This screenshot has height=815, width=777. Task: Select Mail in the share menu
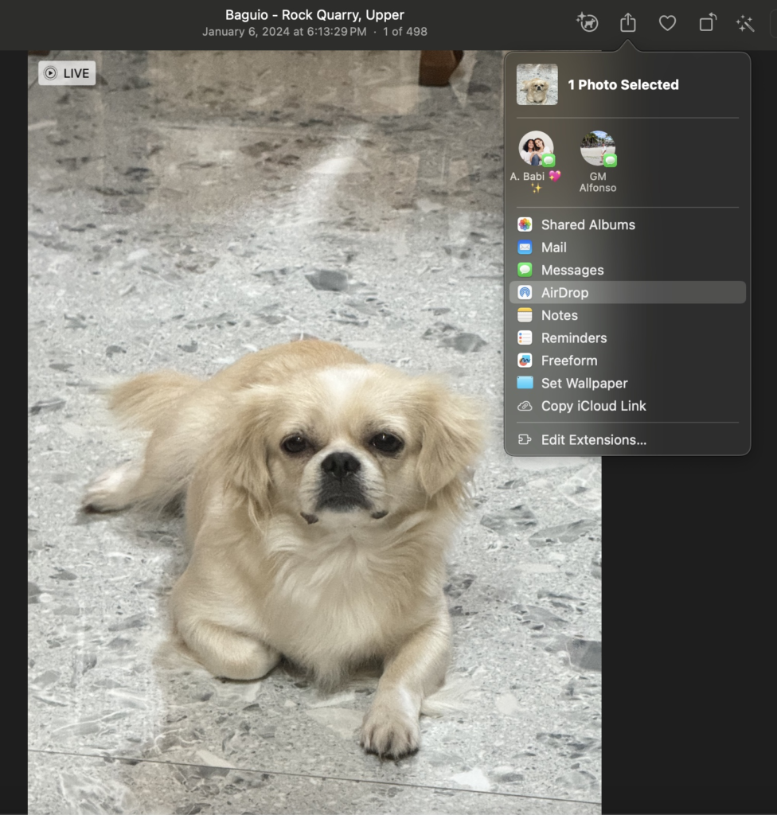[553, 248]
